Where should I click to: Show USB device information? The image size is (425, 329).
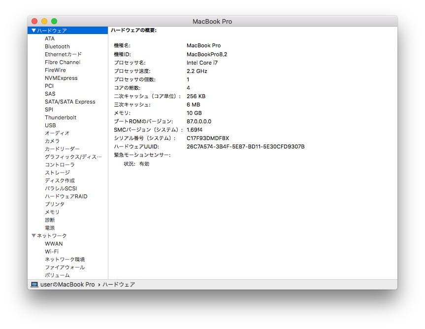pyautogui.click(x=50, y=125)
